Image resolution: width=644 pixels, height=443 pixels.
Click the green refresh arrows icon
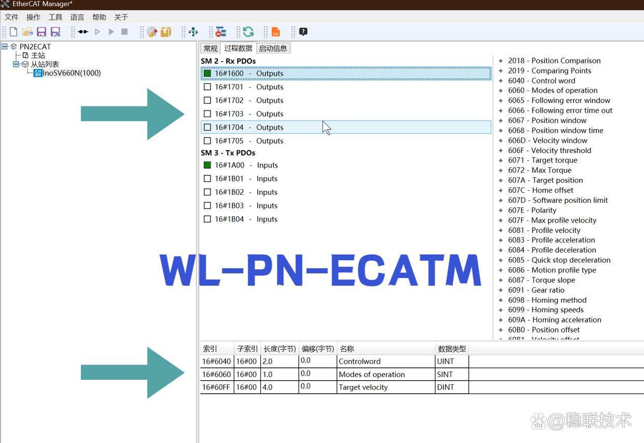click(248, 32)
